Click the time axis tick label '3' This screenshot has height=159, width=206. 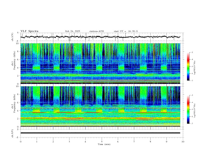click(69, 142)
